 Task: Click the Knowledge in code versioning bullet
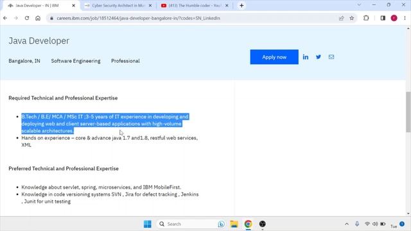tap(110, 198)
